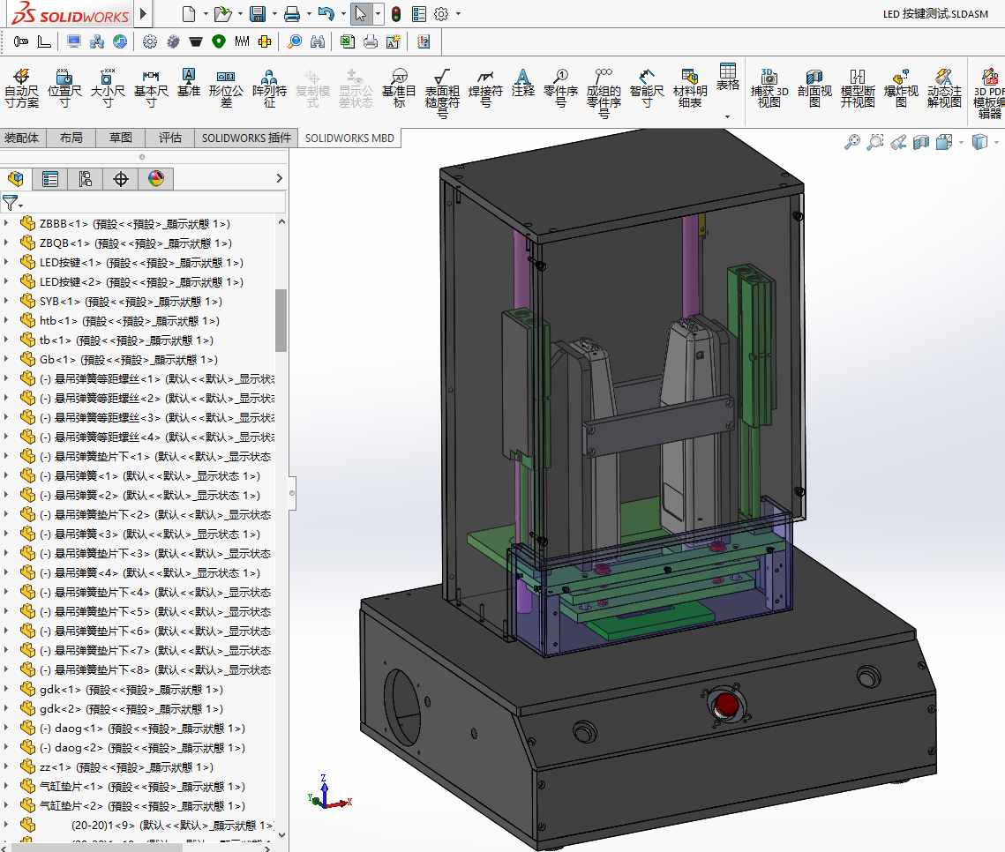1005x852 pixels.
Task: Switch to the 草图 (Sketch) tab
Action: 121,138
